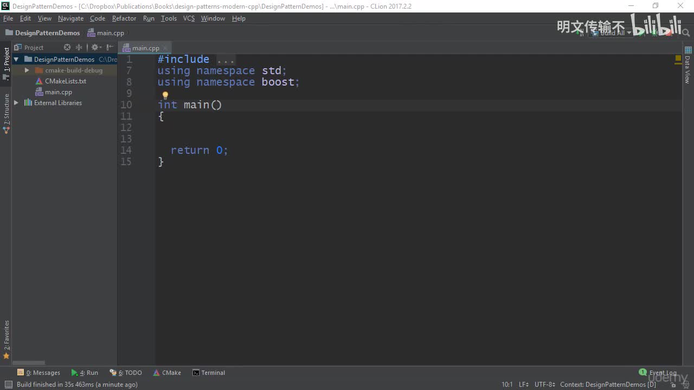Toggle the 1: Project tool window
This screenshot has width=694, height=390.
tap(7, 63)
